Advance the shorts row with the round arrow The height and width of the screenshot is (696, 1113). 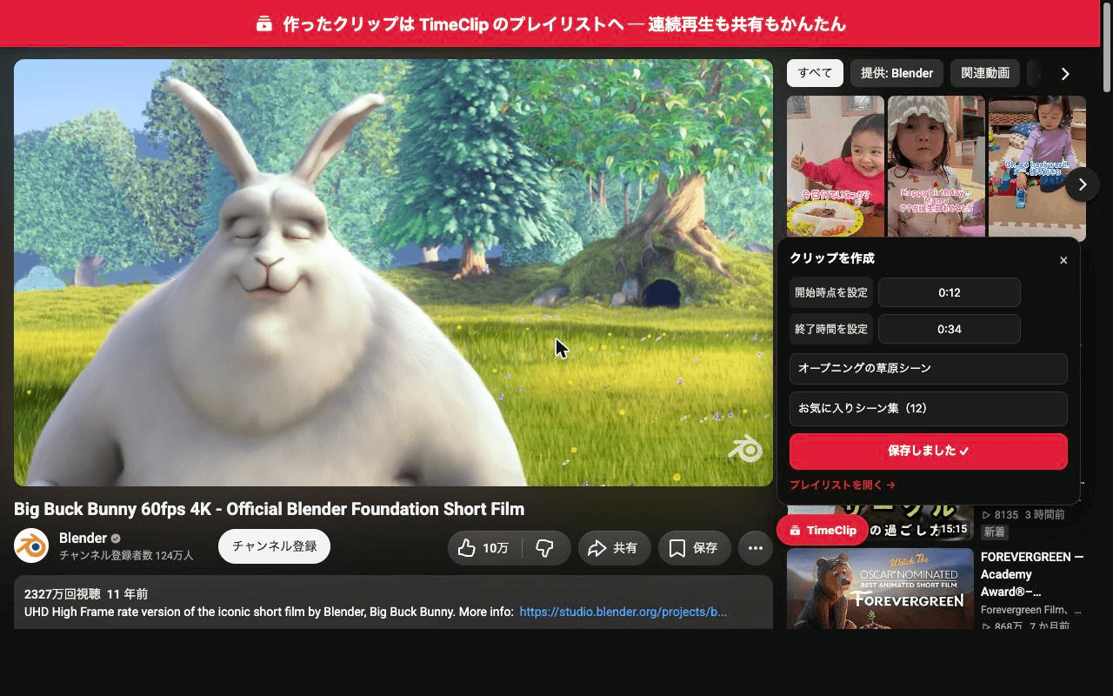tap(1082, 184)
